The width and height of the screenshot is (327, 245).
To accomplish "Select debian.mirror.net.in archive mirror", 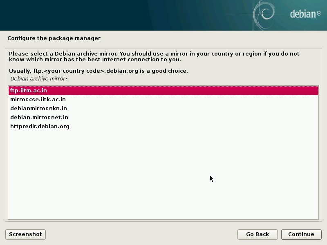I will click(x=163, y=118).
